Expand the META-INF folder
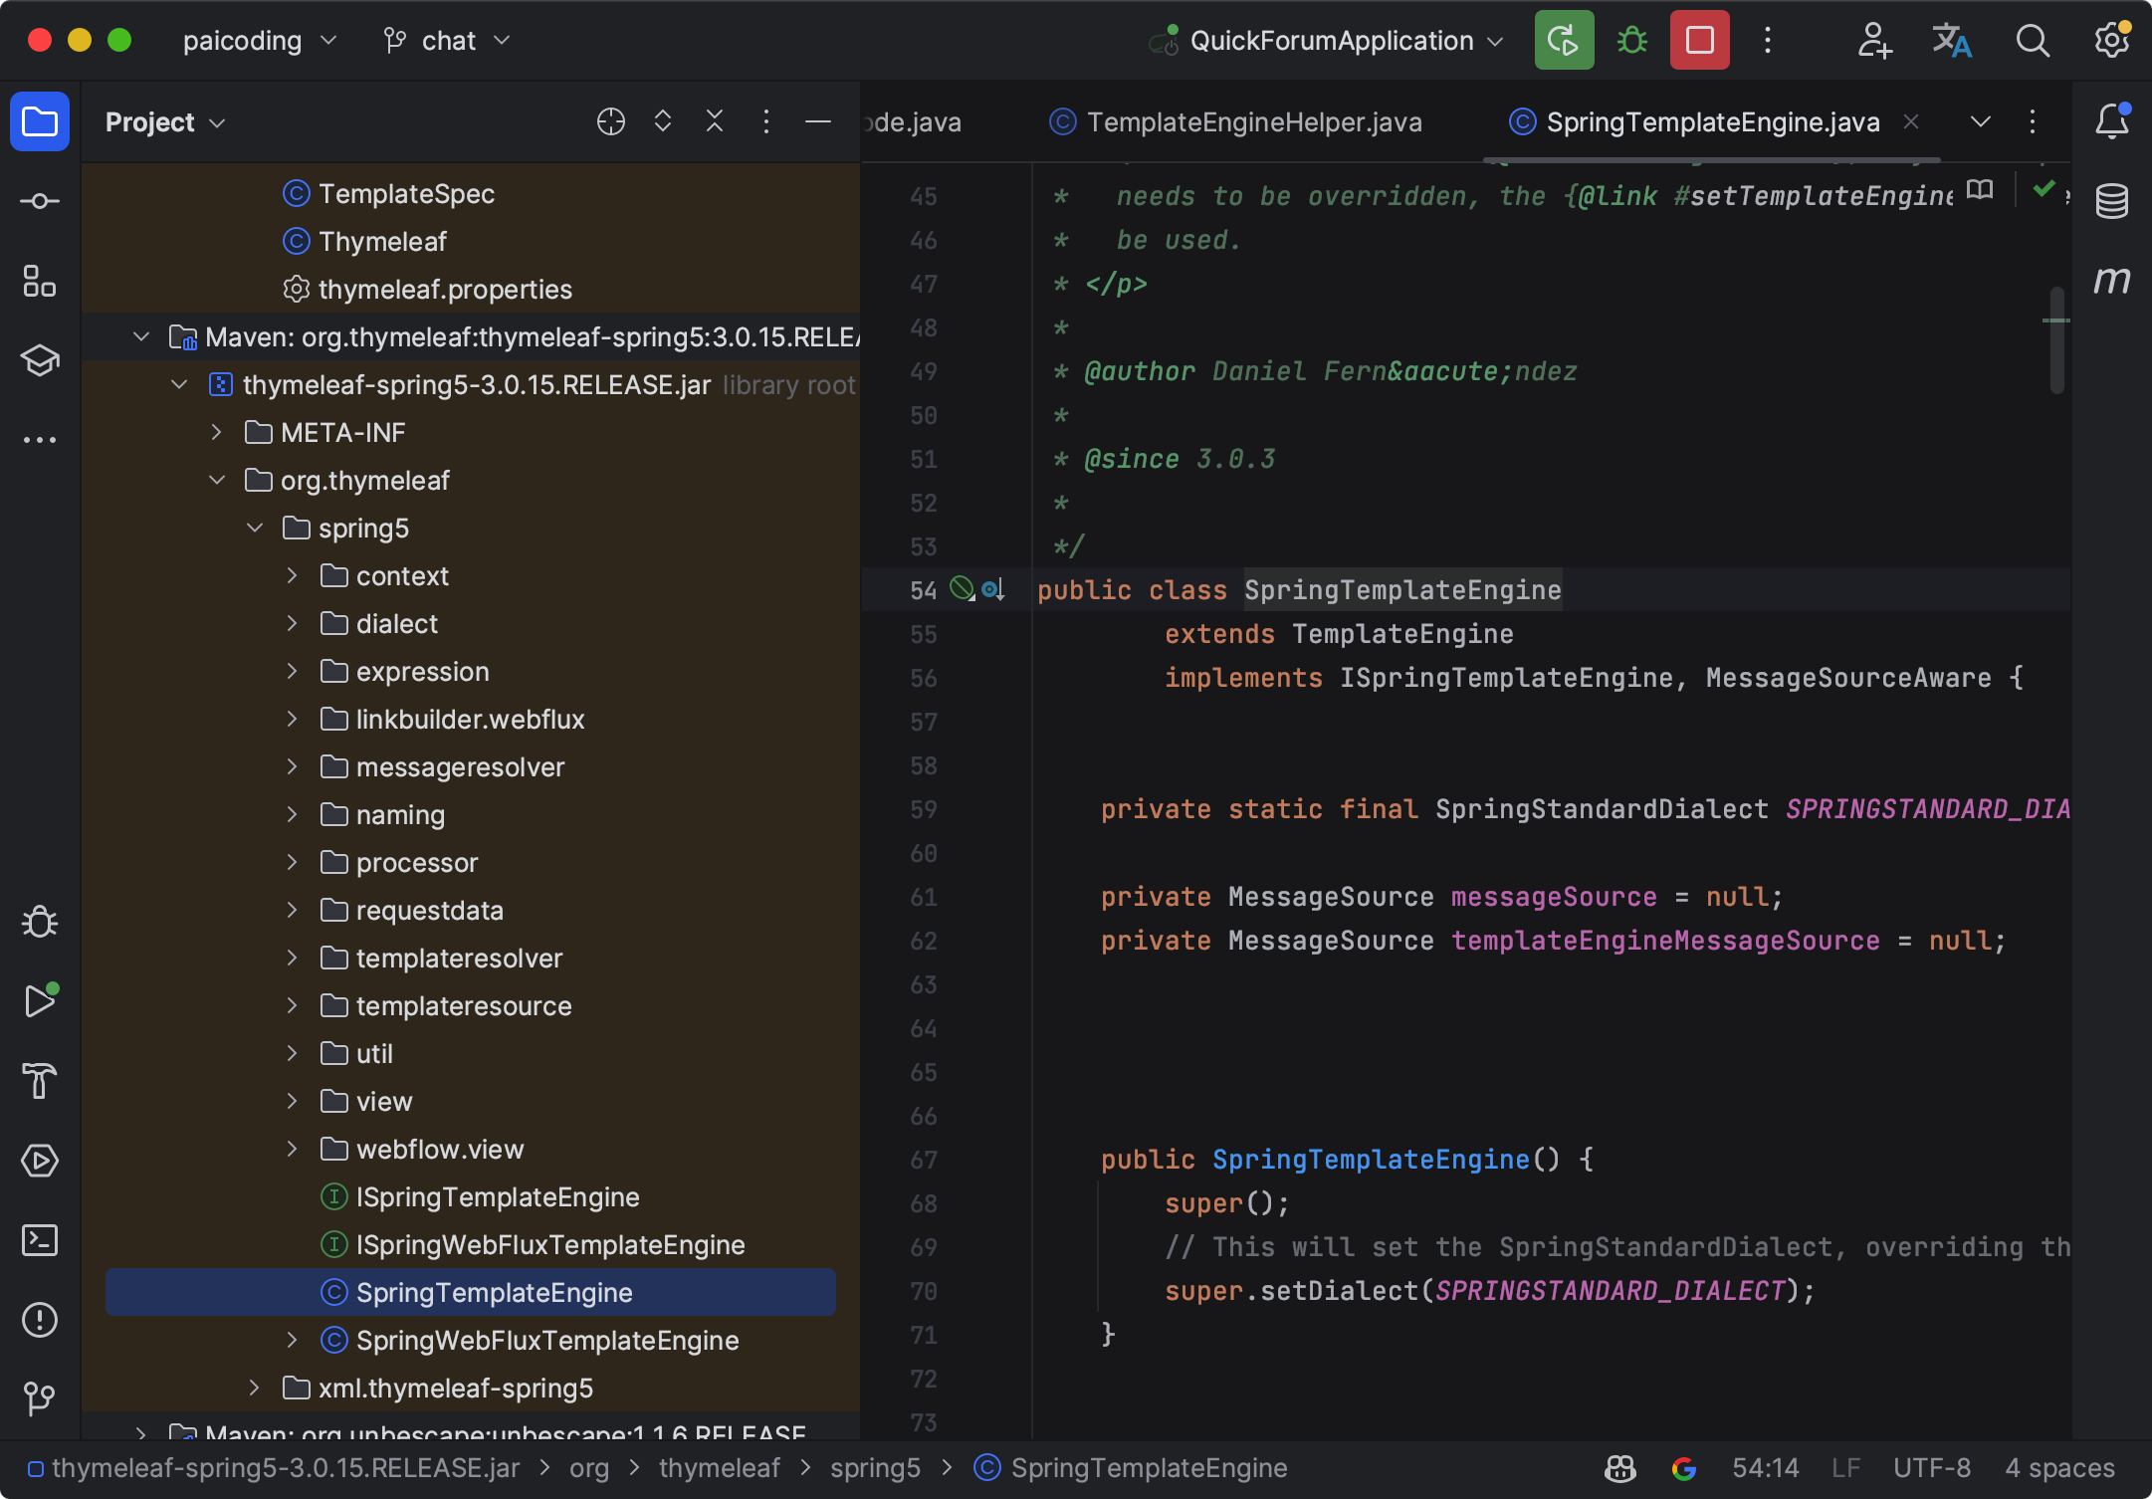The height and width of the screenshot is (1499, 2152). (x=217, y=433)
